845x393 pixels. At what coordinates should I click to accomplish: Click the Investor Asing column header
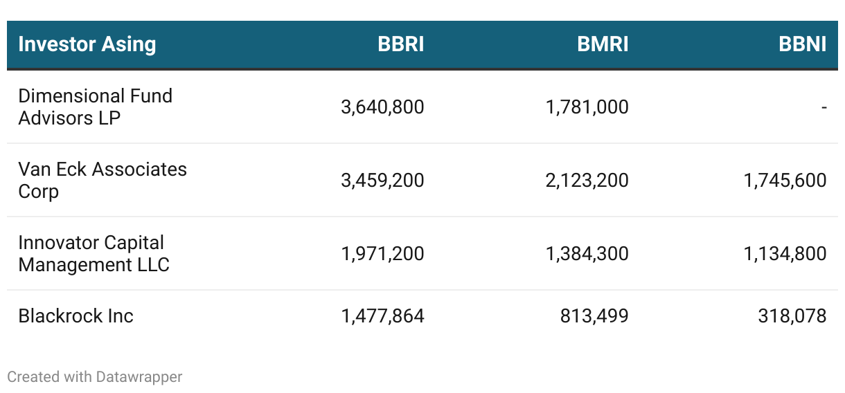[87, 44]
